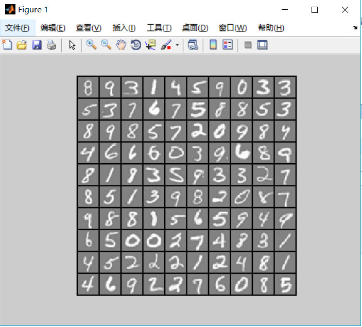Open the 文件(F) menu

pyautogui.click(x=17, y=28)
